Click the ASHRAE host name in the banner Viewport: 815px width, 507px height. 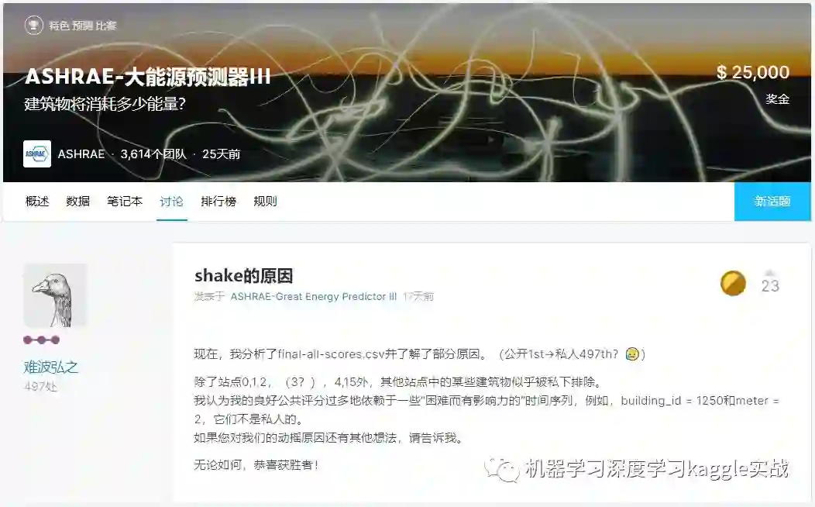(81, 154)
